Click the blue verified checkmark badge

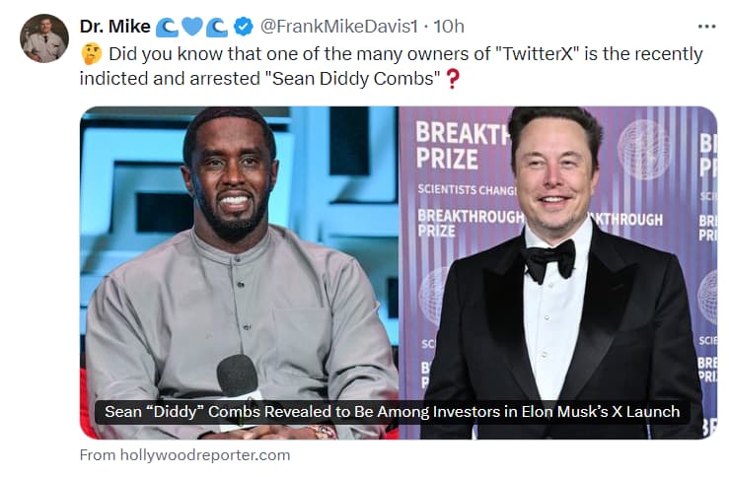pyautogui.click(x=243, y=27)
